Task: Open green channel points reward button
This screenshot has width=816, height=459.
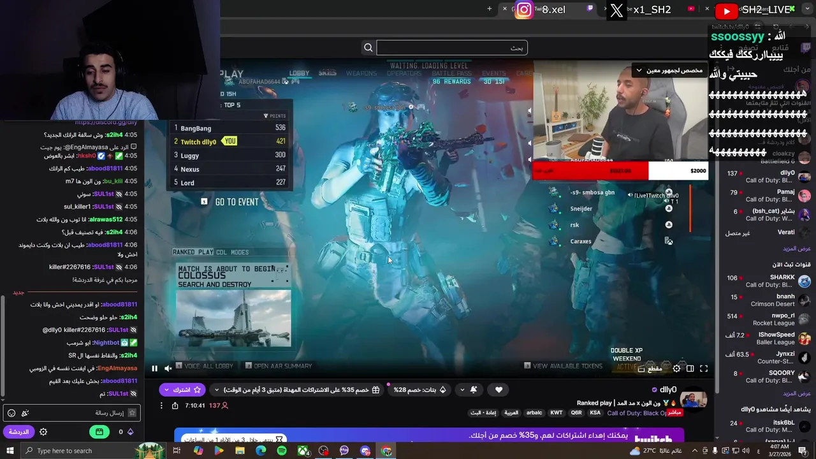Action: 99,432
